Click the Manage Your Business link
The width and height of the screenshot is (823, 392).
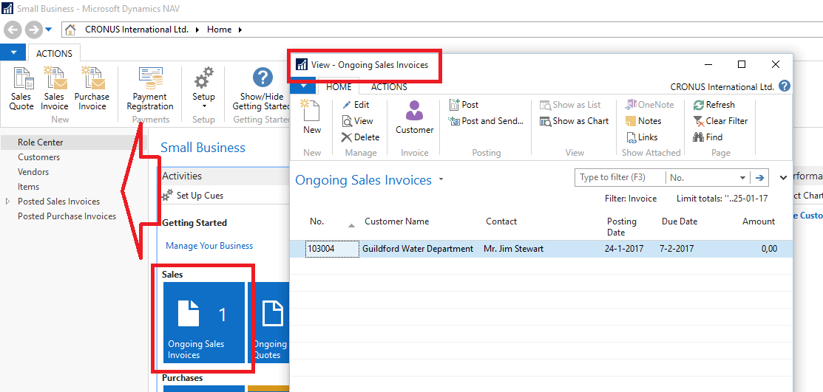coord(209,246)
